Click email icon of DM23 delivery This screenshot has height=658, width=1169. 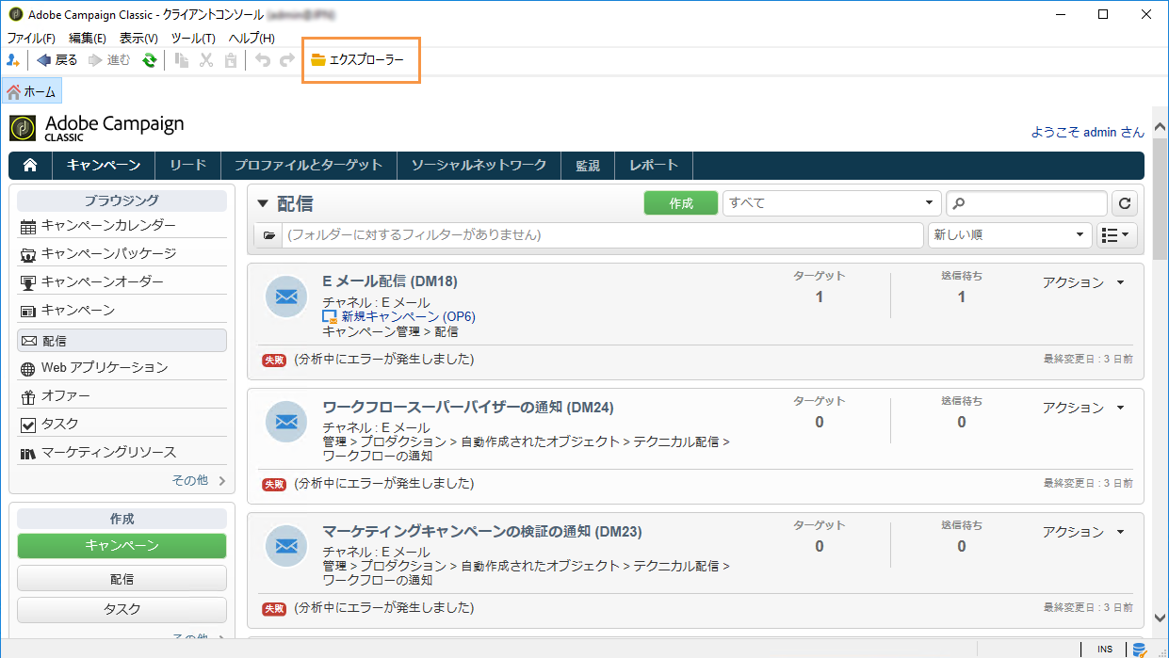[286, 546]
